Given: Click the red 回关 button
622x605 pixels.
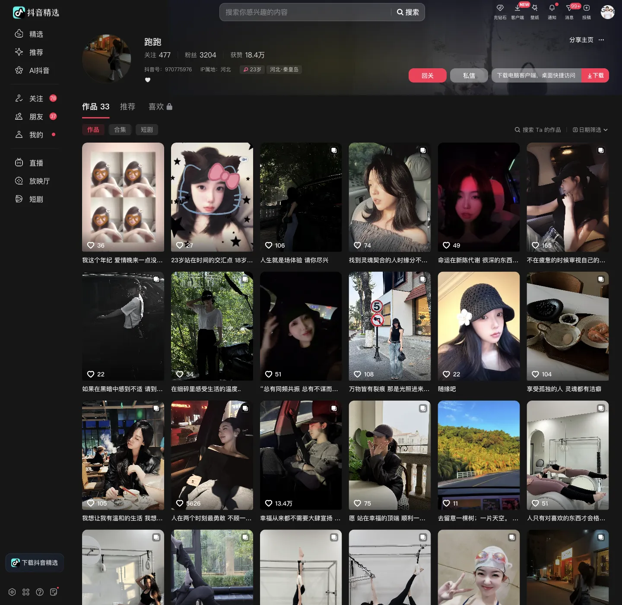Looking at the screenshot, I should pyautogui.click(x=428, y=76).
